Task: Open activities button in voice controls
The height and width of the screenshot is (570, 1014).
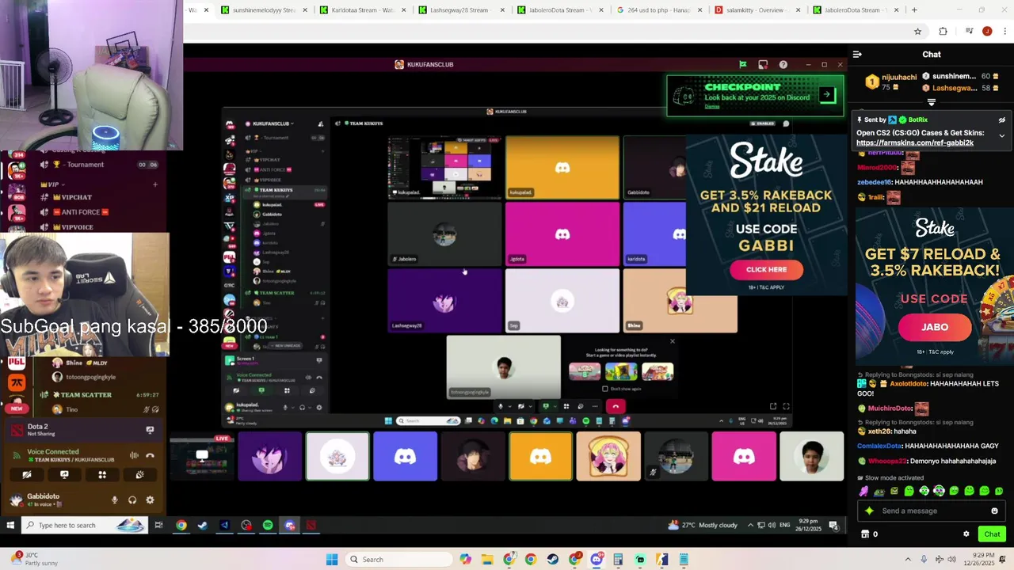Action: point(102,475)
